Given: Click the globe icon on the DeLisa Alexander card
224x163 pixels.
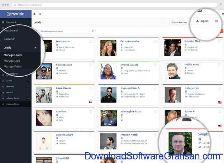Looking at the screenshot, I should [x=121, y=50].
